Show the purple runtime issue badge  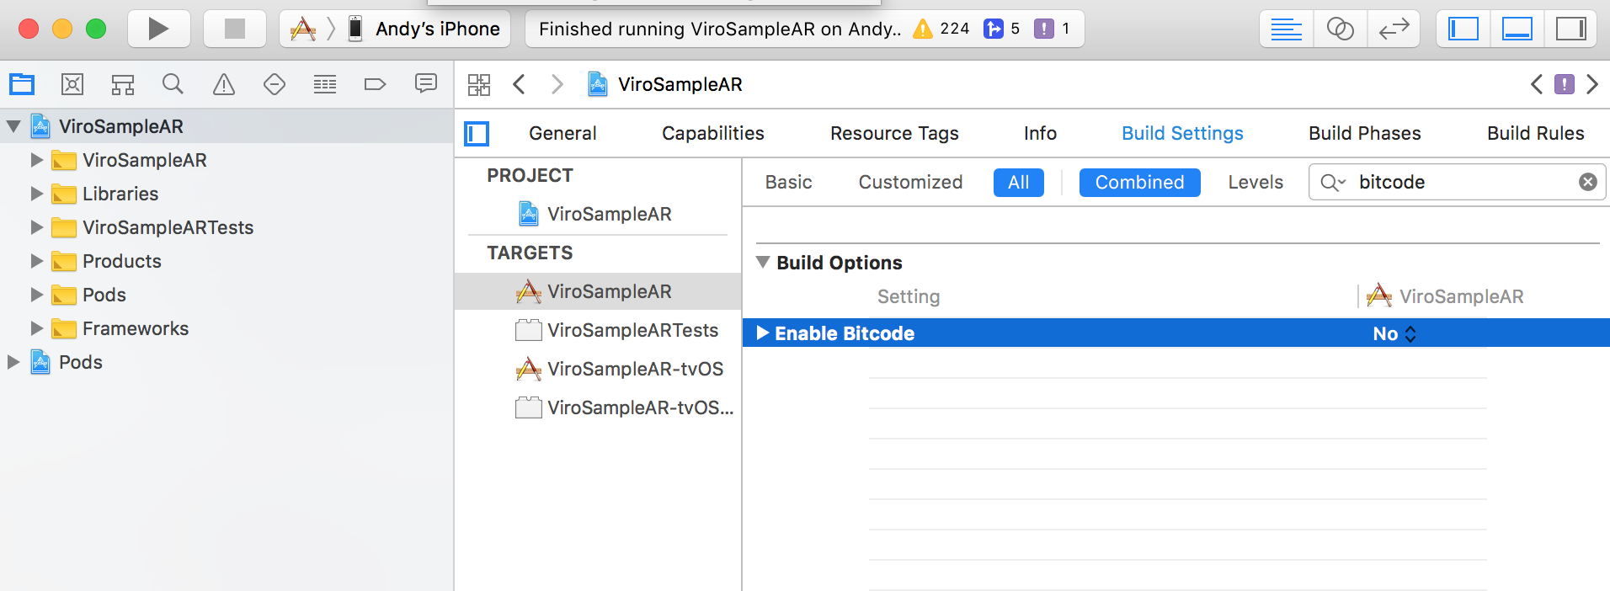pos(1052,29)
